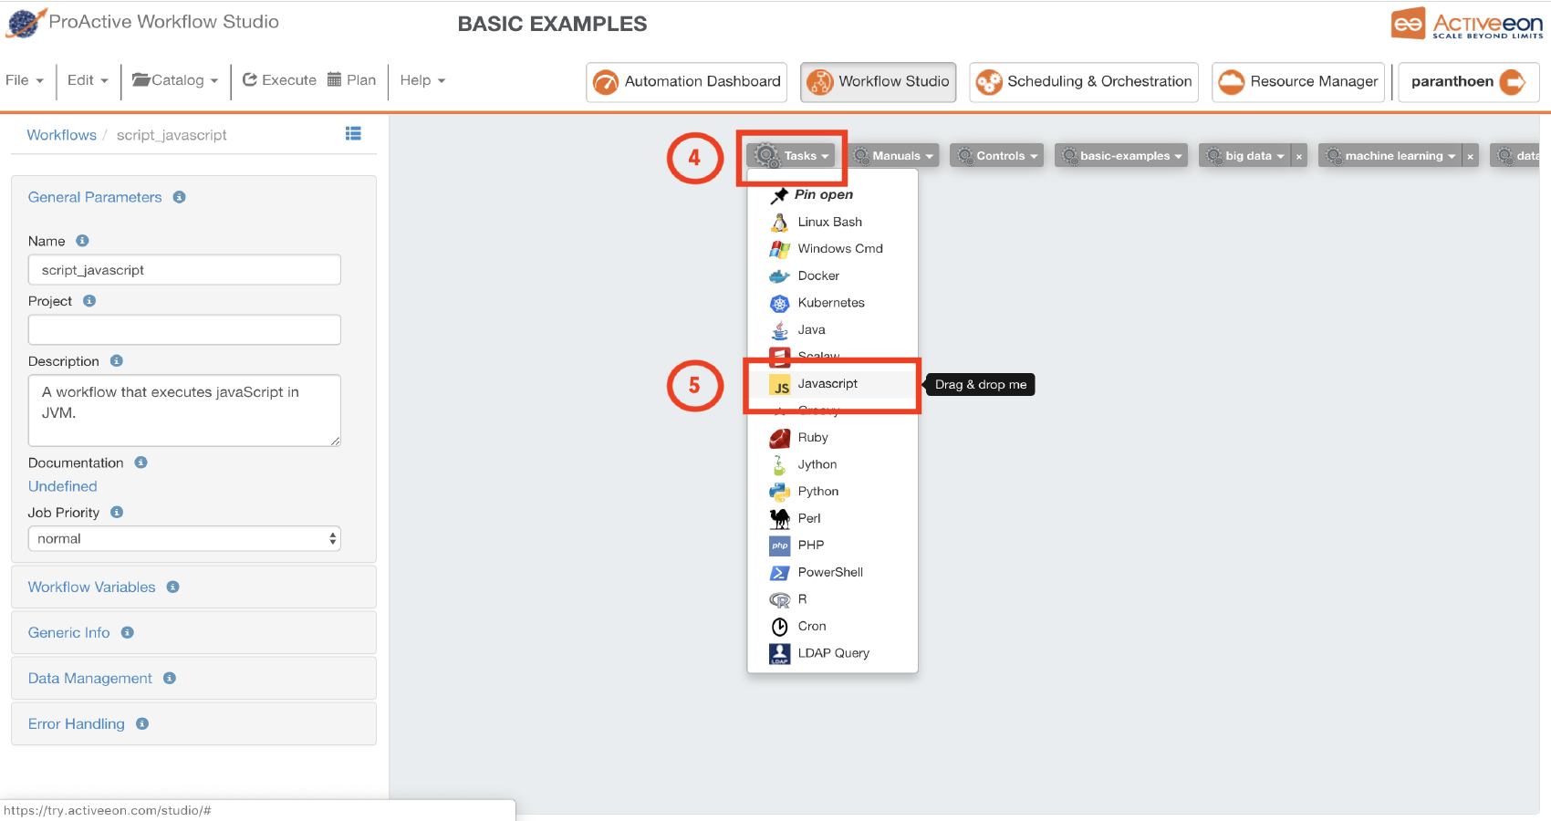Collapse the General Parameters section

click(x=95, y=197)
